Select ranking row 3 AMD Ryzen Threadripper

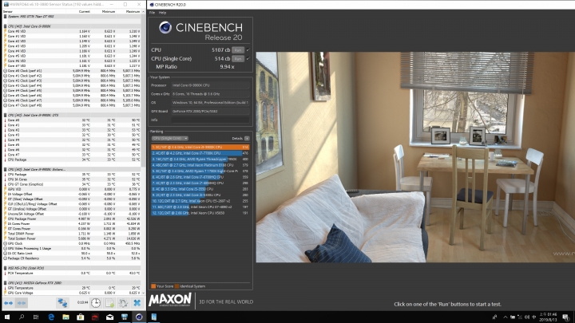point(200,159)
